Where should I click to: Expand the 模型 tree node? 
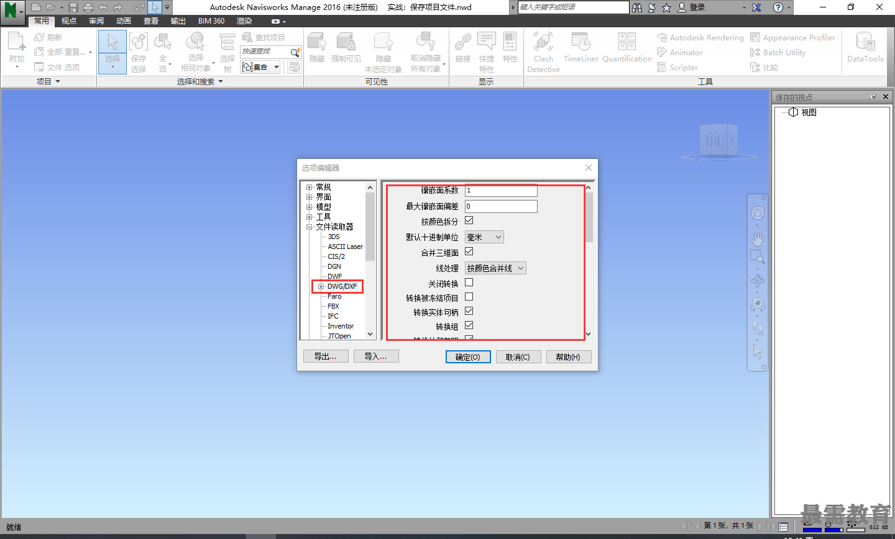click(310, 207)
